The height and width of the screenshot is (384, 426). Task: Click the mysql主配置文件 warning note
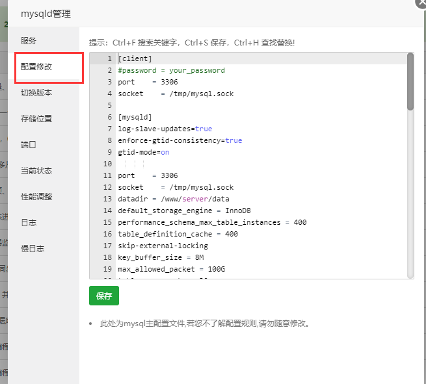pyautogui.click(x=205, y=324)
